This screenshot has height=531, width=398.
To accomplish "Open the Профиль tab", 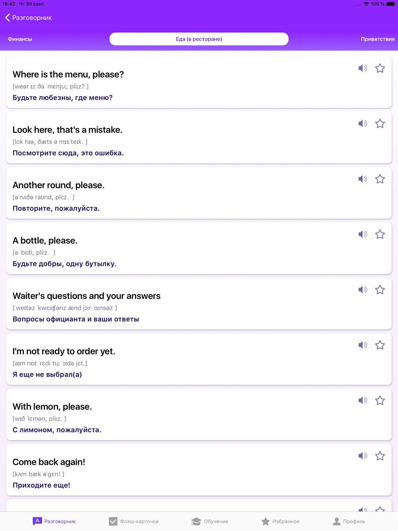I will tap(349, 521).
